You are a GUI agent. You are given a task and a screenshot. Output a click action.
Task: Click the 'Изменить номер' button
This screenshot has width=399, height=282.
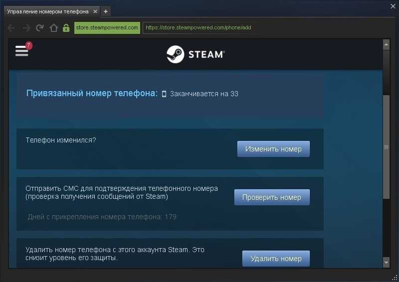(273, 149)
